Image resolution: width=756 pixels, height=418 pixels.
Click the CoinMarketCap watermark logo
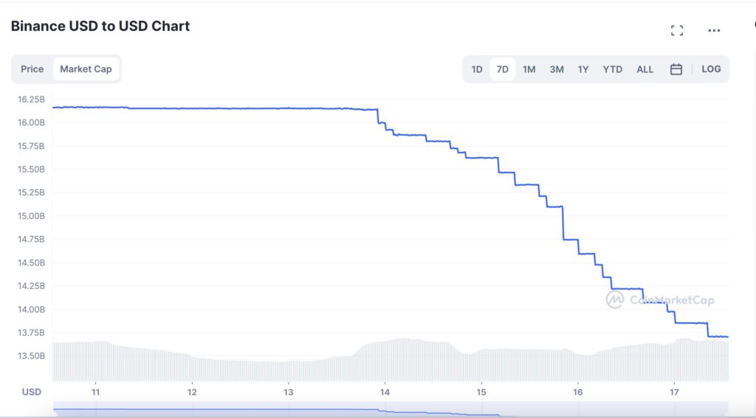(x=659, y=299)
